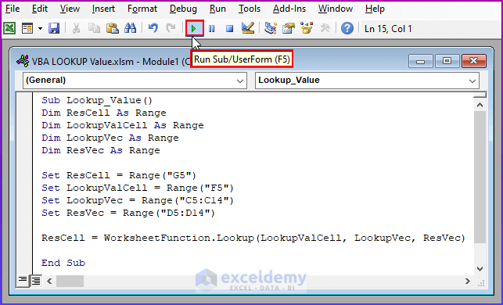Click the line Set LookupVec = Range("C5:C14")
Screen dimensions: 503x305
[x=138, y=200]
